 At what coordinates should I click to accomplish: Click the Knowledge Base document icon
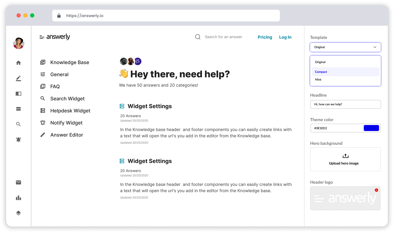pyautogui.click(x=43, y=62)
